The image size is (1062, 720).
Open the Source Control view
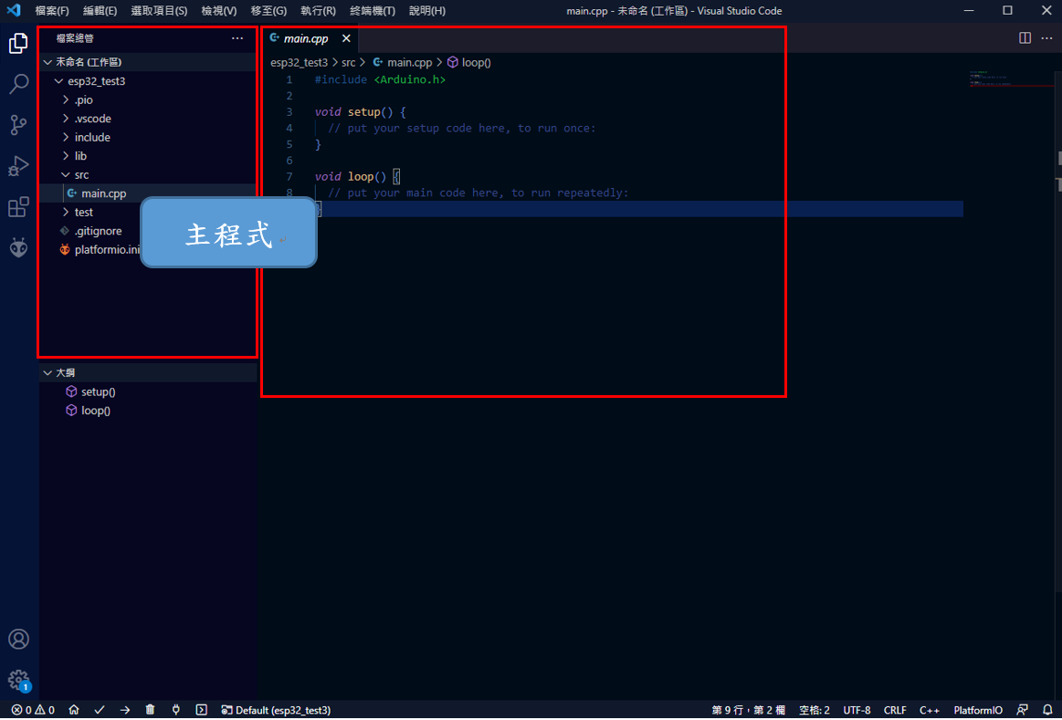pyautogui.click(x=18, y=124)
